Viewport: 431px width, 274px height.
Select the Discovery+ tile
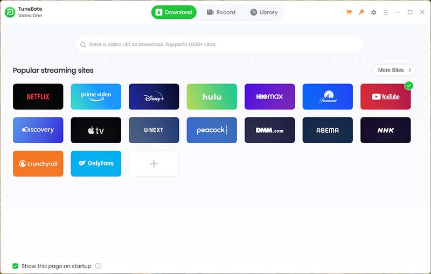38,130
